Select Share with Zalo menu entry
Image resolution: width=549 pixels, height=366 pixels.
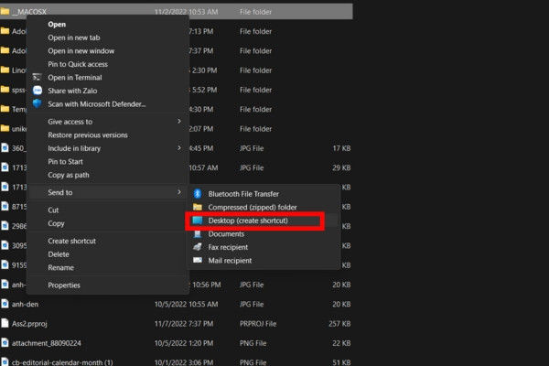tap(72, 91)
